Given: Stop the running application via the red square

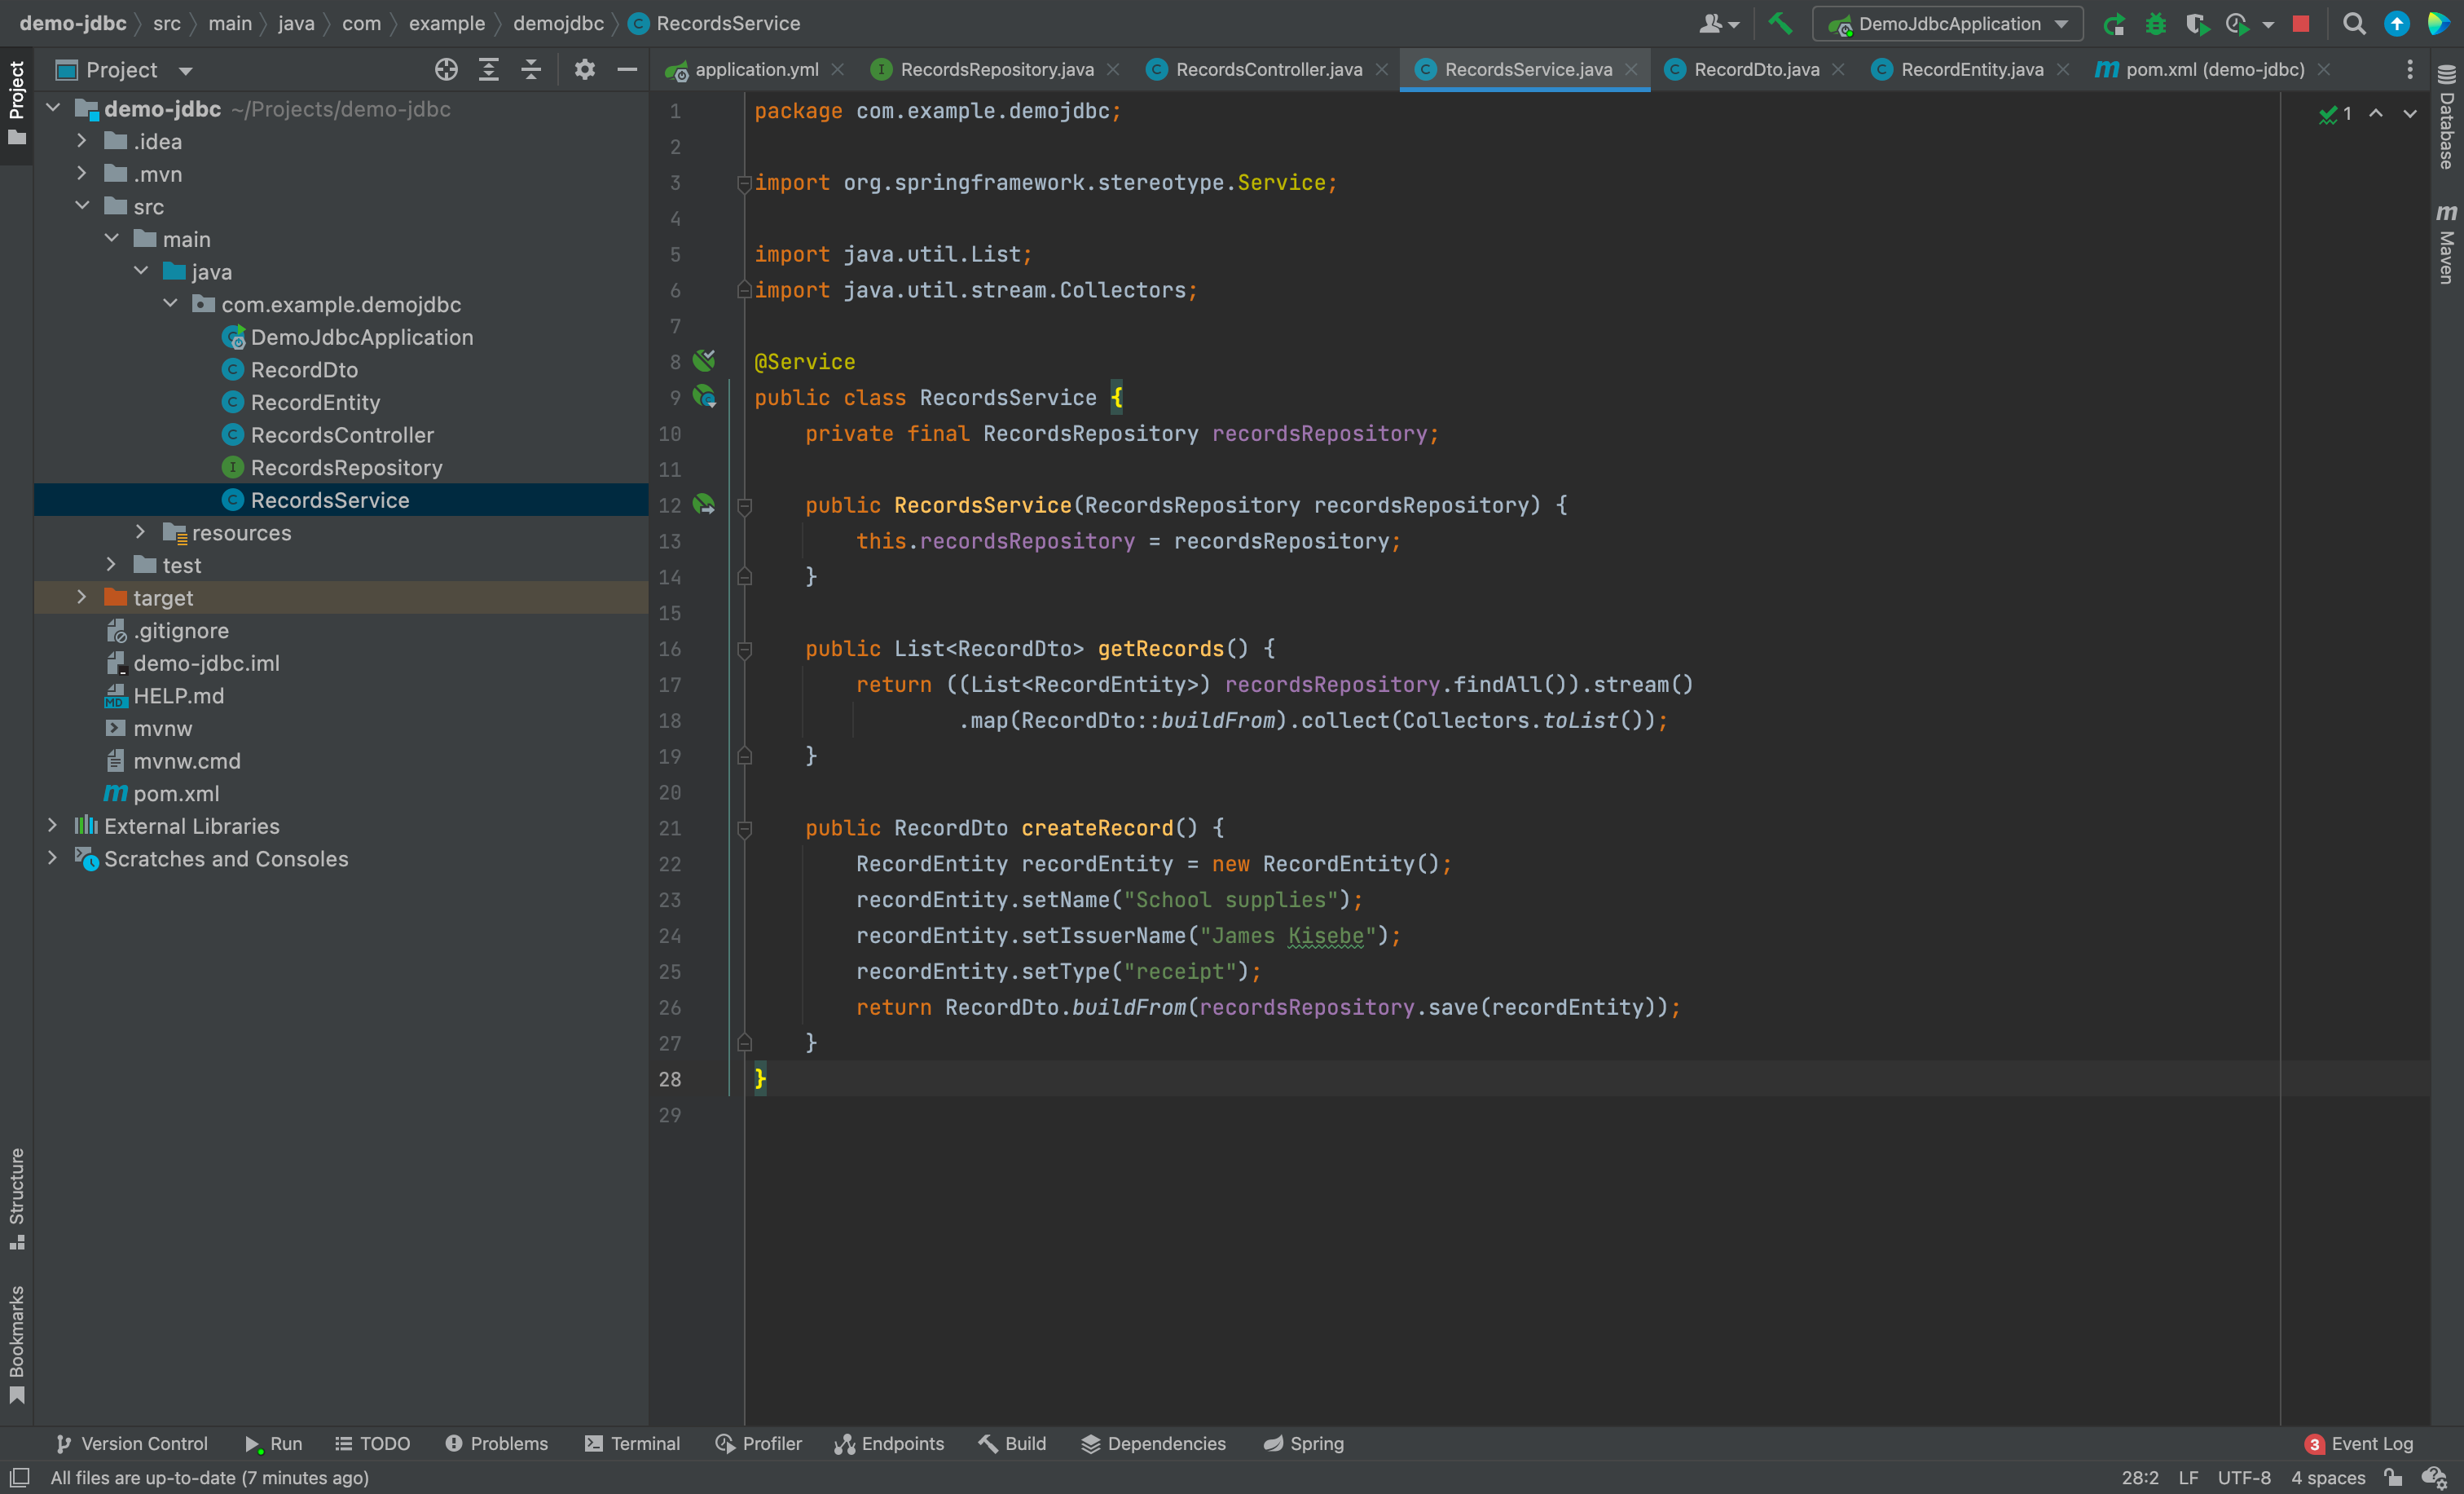Looking at the screenshot, I should coord(2301,24).
